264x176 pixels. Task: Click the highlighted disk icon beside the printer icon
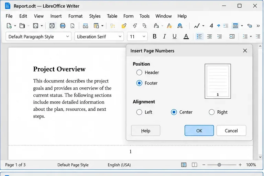tap(52, 26)
